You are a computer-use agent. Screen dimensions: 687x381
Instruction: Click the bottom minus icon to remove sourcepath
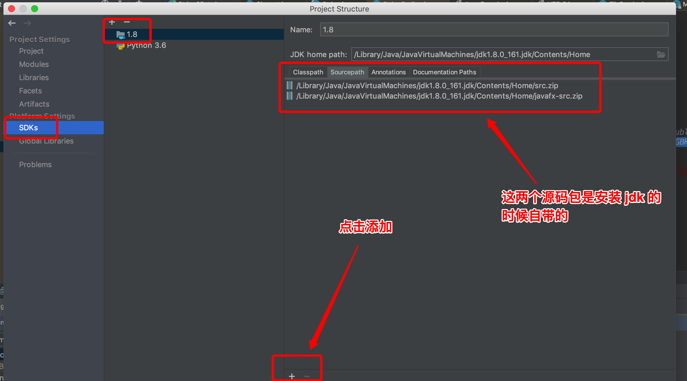pyautogui.click(x=307, y=376)
